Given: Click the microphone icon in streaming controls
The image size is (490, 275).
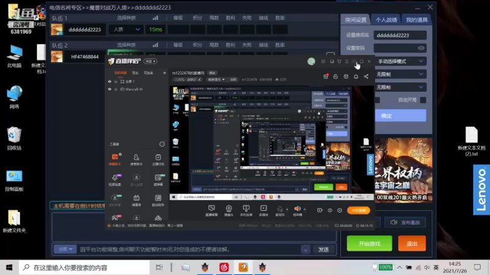Looking at the screenshot, I should [x=280, y=208].
